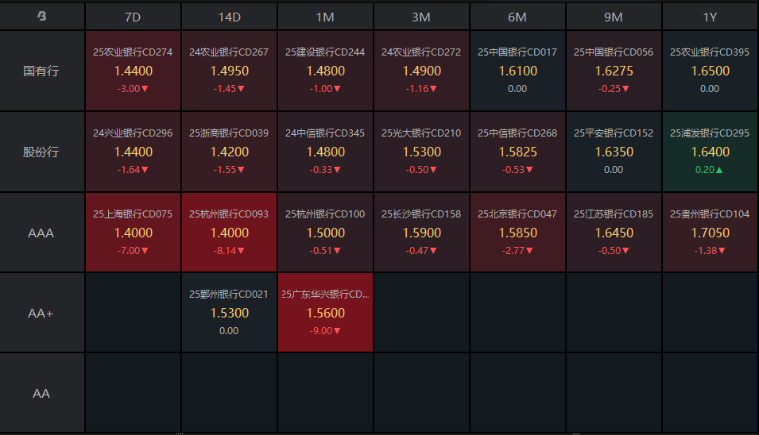Open the 25杭州银行CD093 quote cell
Screen dimensions: 759x435
[x=229, y=233]
